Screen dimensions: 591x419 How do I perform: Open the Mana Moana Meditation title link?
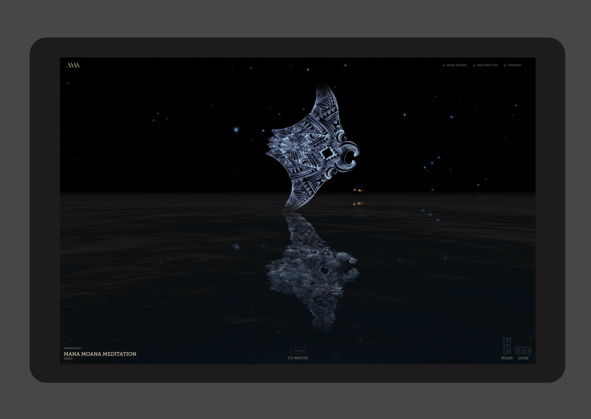point(100,354)
